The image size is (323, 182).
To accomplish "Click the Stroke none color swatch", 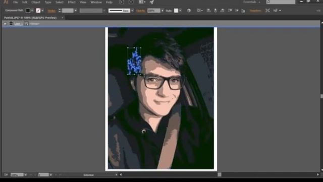I will pyautogui.click(x=38, y=11).
